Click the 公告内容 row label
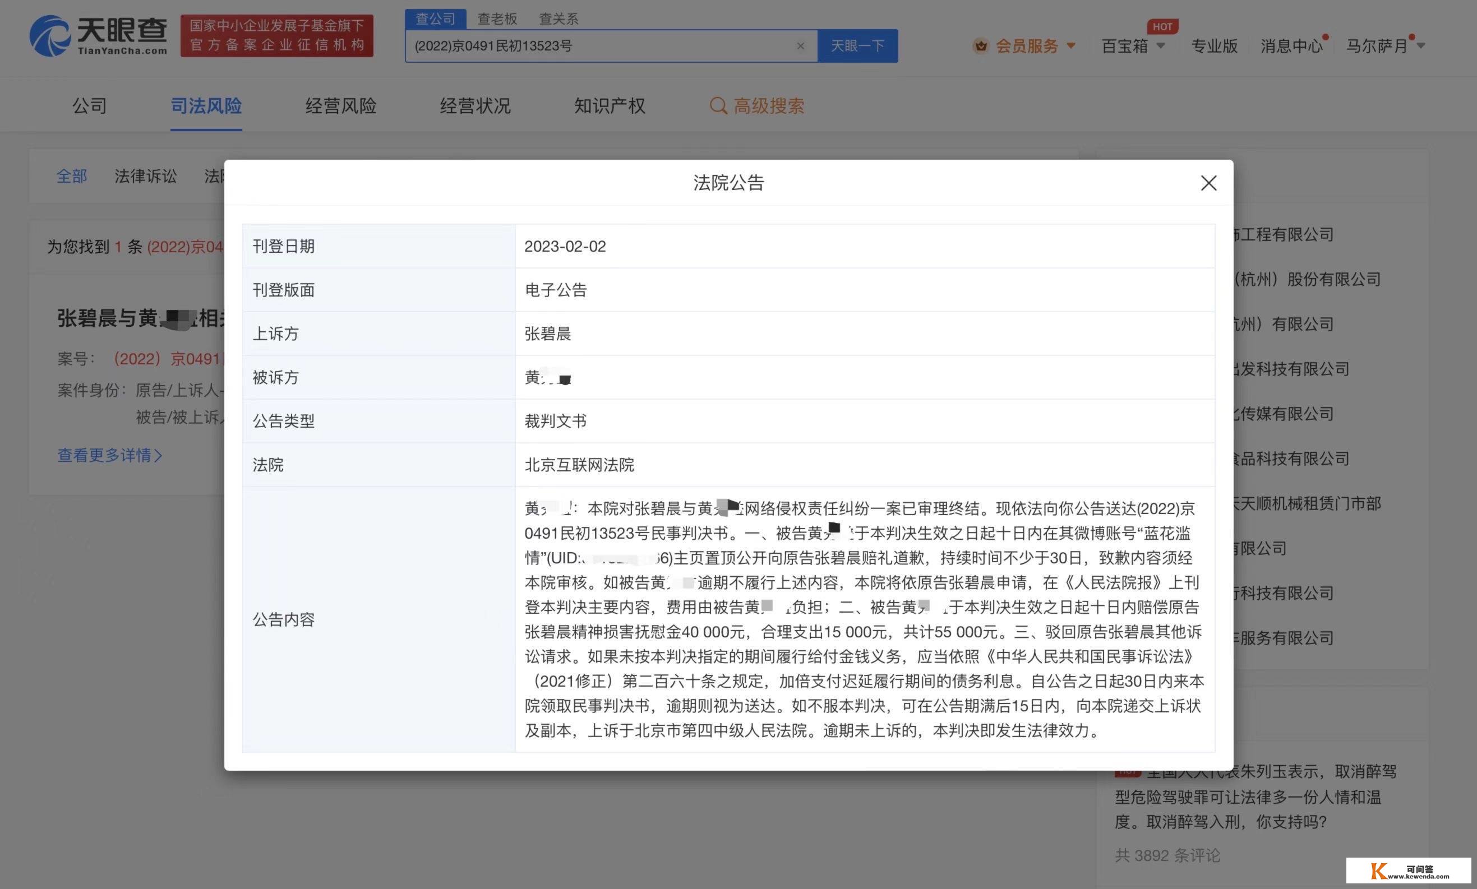Viewport: 1477px width, 889px height. coord(283,619)
